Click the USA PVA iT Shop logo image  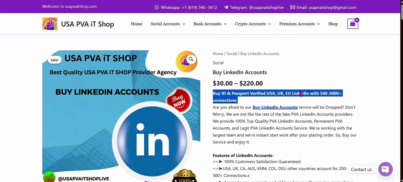(50, 24)
